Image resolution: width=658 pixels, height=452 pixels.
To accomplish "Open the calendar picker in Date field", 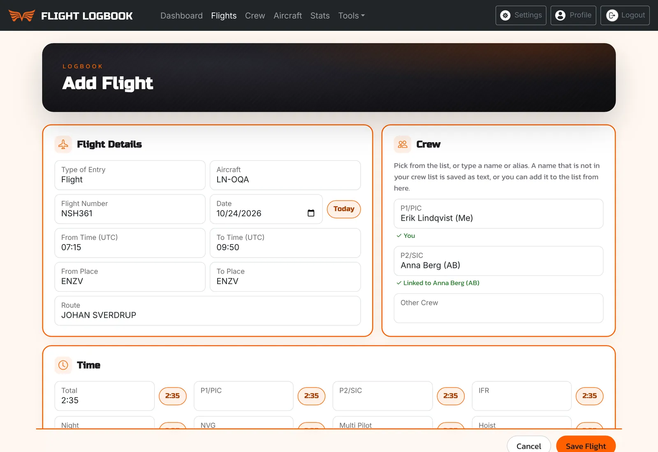I will pyautogui.click(x=311, y=213).
